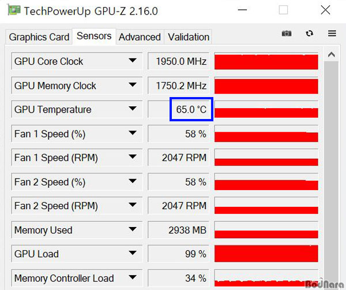
Task: Expand the Fan 1 Speed (%) dropdown
Action: click(133, 133)
